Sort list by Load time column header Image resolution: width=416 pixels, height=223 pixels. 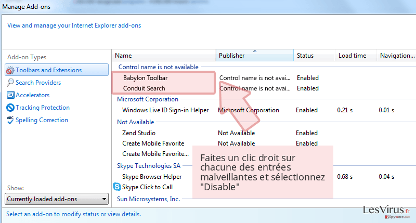click(x=356, y=56)
